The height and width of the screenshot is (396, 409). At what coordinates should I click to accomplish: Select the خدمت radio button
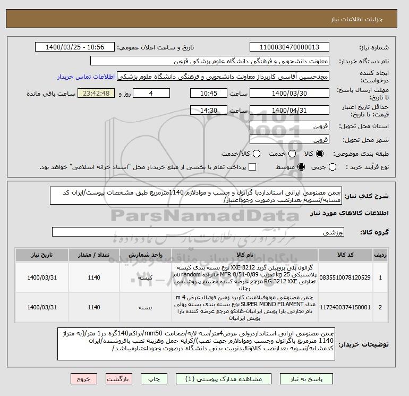coord(292,154)
